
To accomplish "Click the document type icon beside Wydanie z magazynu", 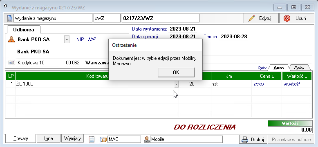I will pyautogui.click(x=10, y=18).
